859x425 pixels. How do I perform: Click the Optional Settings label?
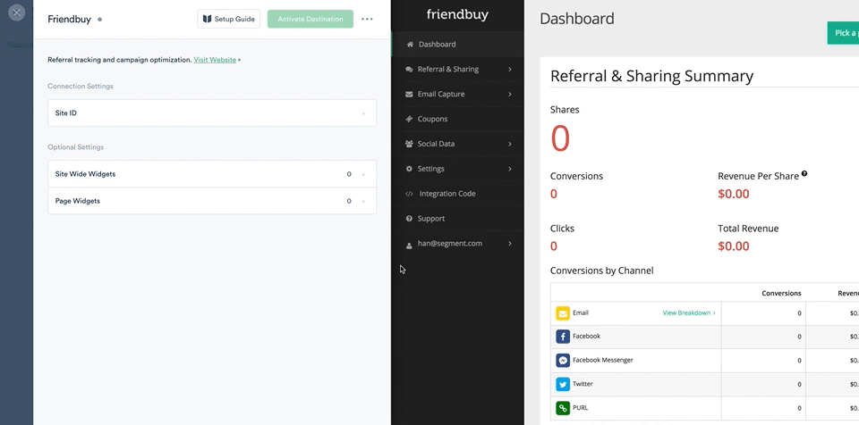point(75,147)
